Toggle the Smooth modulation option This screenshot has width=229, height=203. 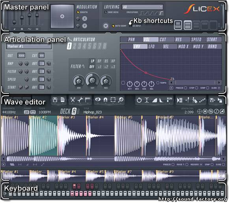click(78, 12)
